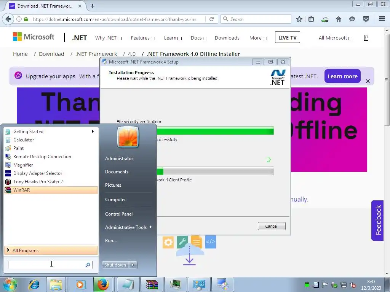Click Shut down button
390x292 pixels.
pyautogui.click(x=115, y=265)
